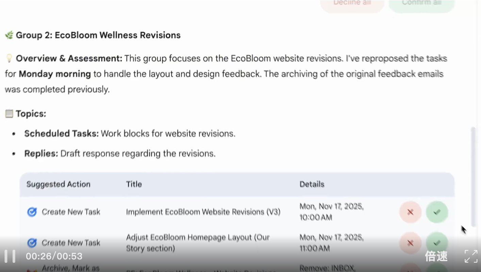Screen dimensions: 481x272
Task: Click the page's vertical scrollbar thumb
Action: coord(473,177)
